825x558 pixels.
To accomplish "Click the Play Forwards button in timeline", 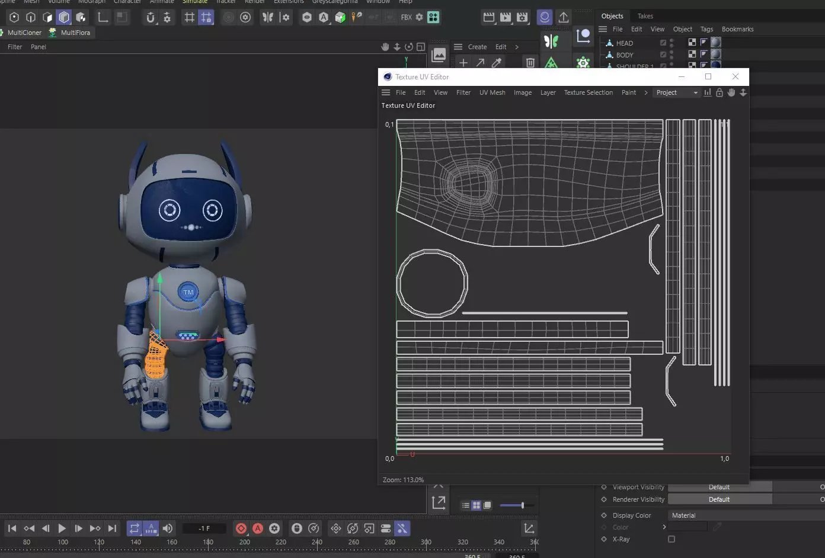I will point(62,528).
